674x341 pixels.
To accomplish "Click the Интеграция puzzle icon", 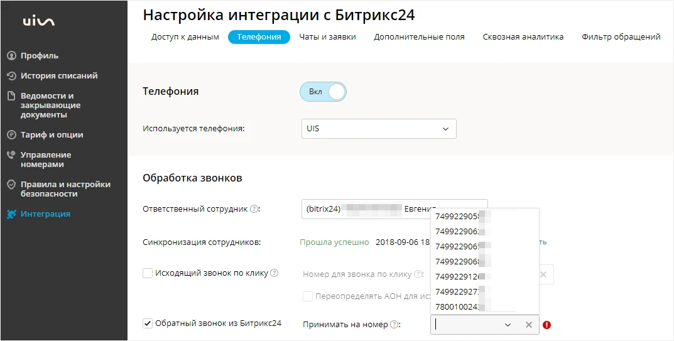I will click(x=11, y=214).
